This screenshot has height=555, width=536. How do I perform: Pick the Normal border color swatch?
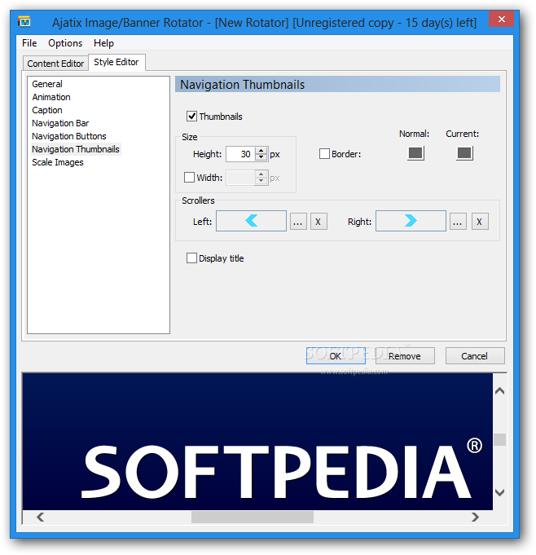click(415, 153)
